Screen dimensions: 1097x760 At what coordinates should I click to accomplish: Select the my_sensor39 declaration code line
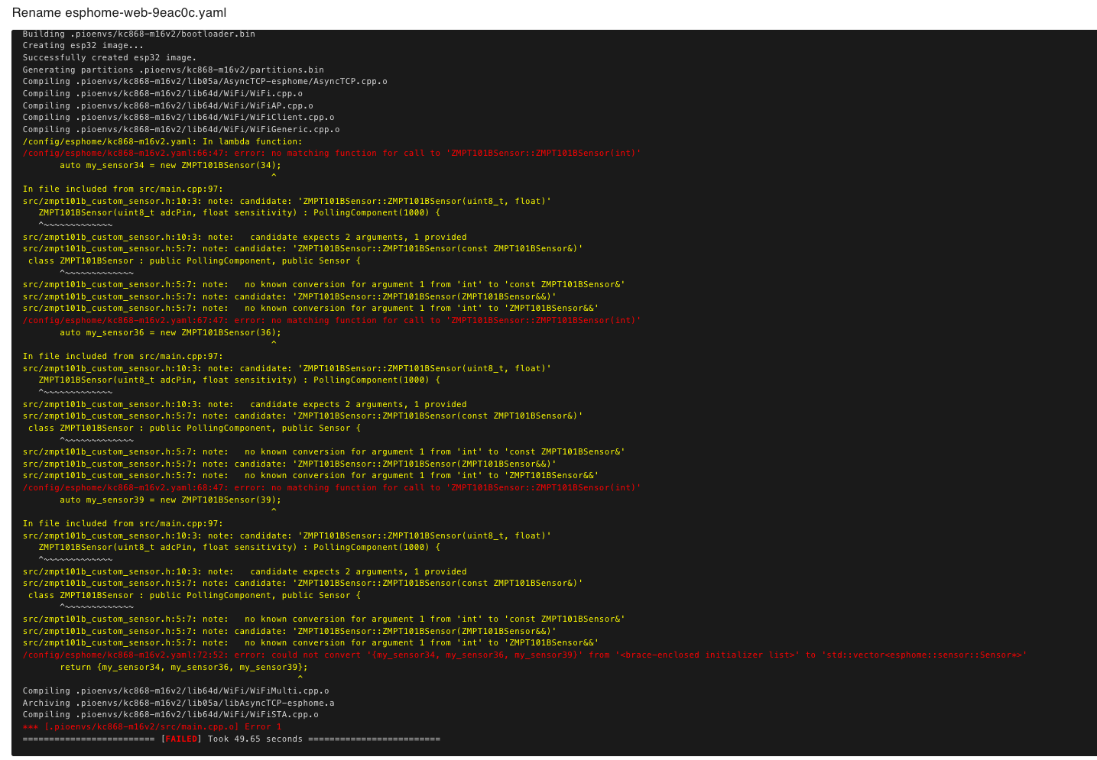pyautogui.click(x=170, y=500)
